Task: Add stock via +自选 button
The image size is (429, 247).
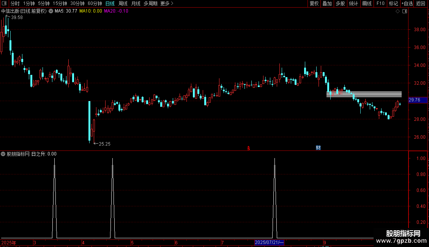Action: 407,3
